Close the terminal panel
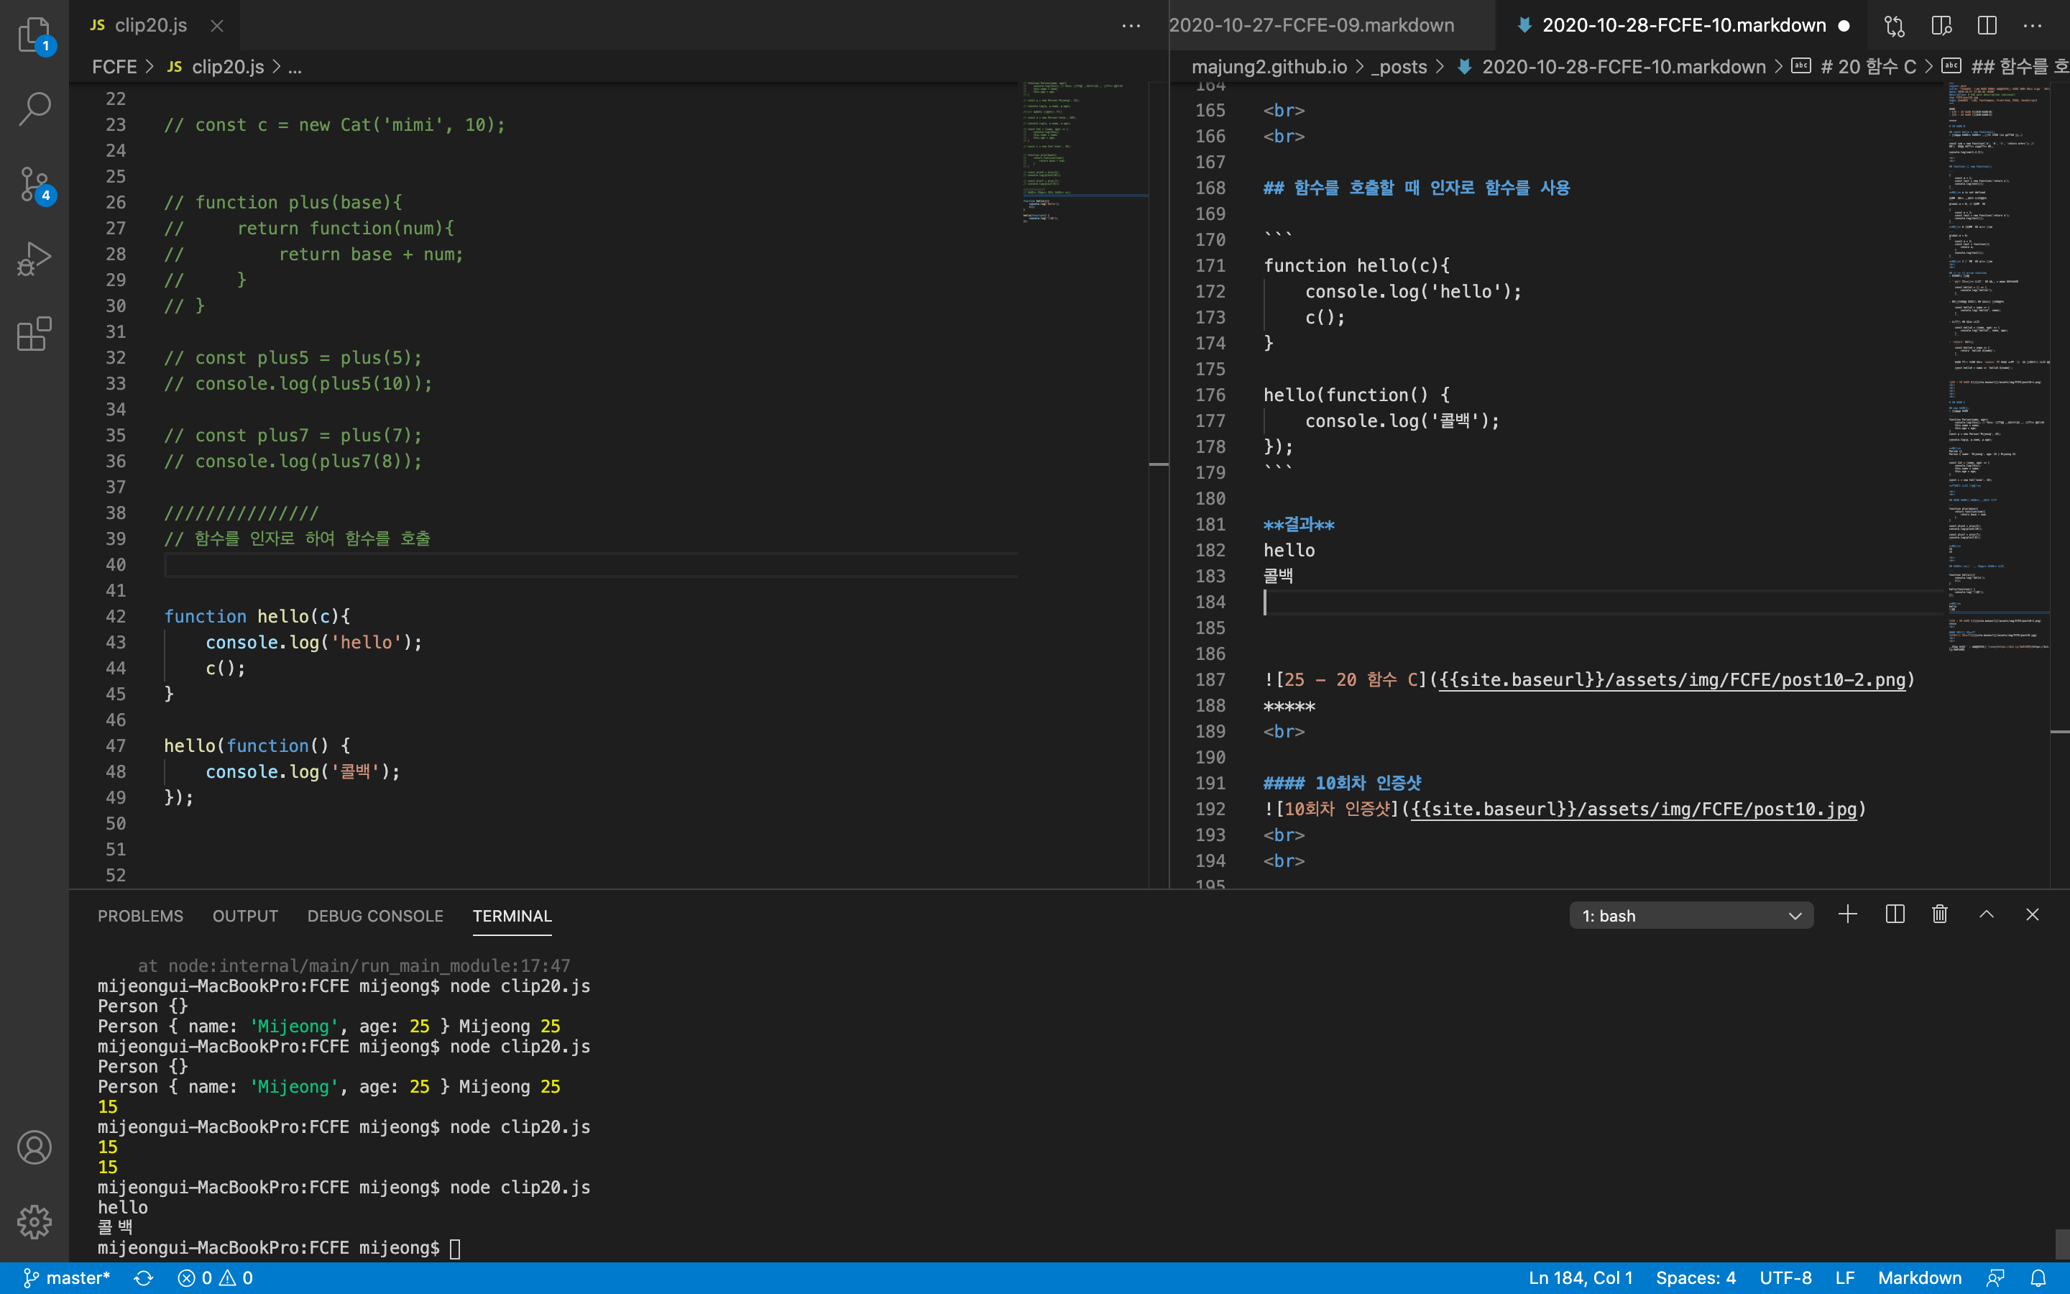The image size is (2070, 1294). pos(2033,915)
